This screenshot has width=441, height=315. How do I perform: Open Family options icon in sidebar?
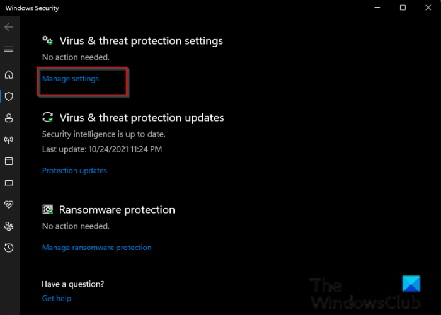(x=9, y=226)
